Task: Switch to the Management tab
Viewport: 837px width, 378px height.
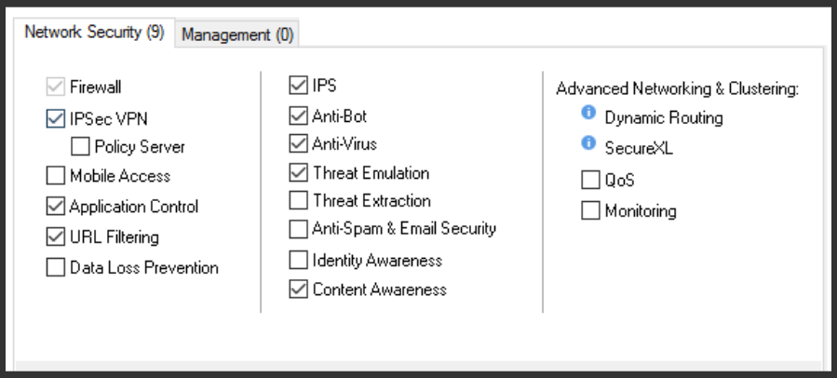Action: [237, 34]
